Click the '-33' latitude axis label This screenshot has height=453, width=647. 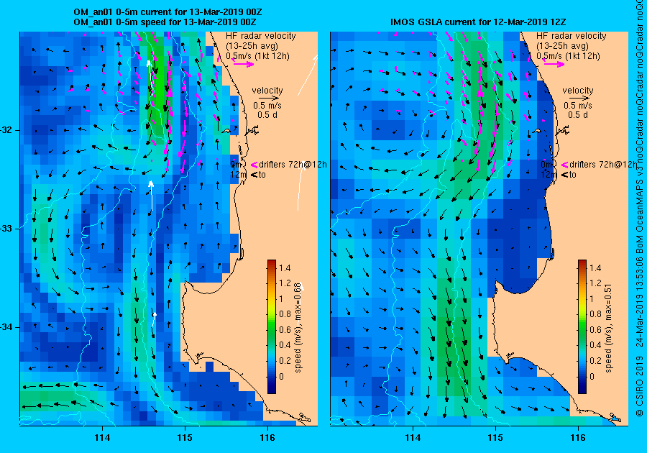[x=7, y=229]
